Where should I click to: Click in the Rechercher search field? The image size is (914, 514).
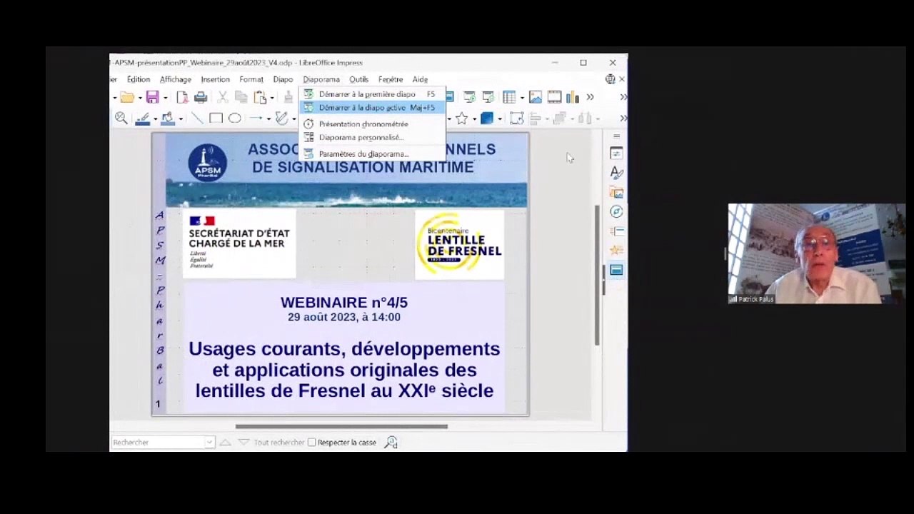158,443
